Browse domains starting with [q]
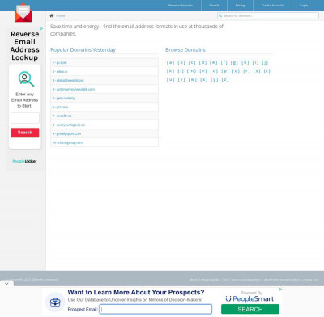 [x=236, y=71]
